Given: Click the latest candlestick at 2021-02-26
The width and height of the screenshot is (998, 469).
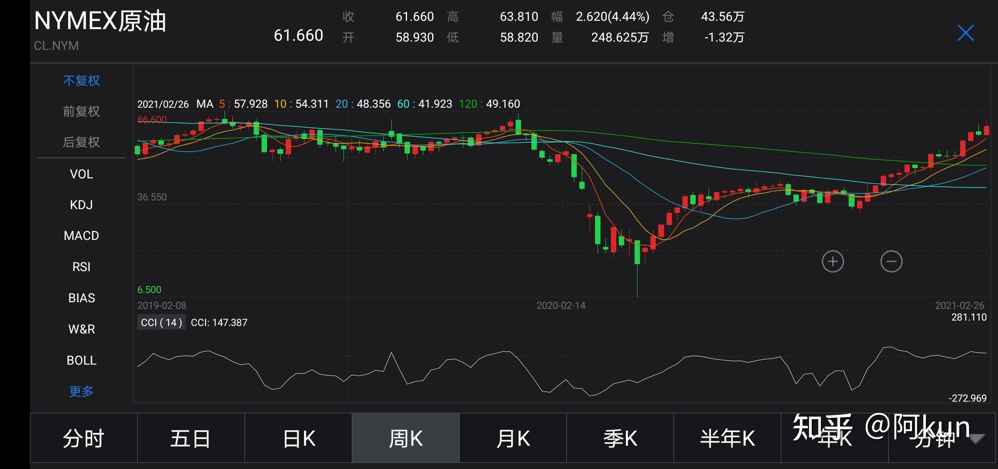Looking at the screenshot, I should tap(986, 130).
